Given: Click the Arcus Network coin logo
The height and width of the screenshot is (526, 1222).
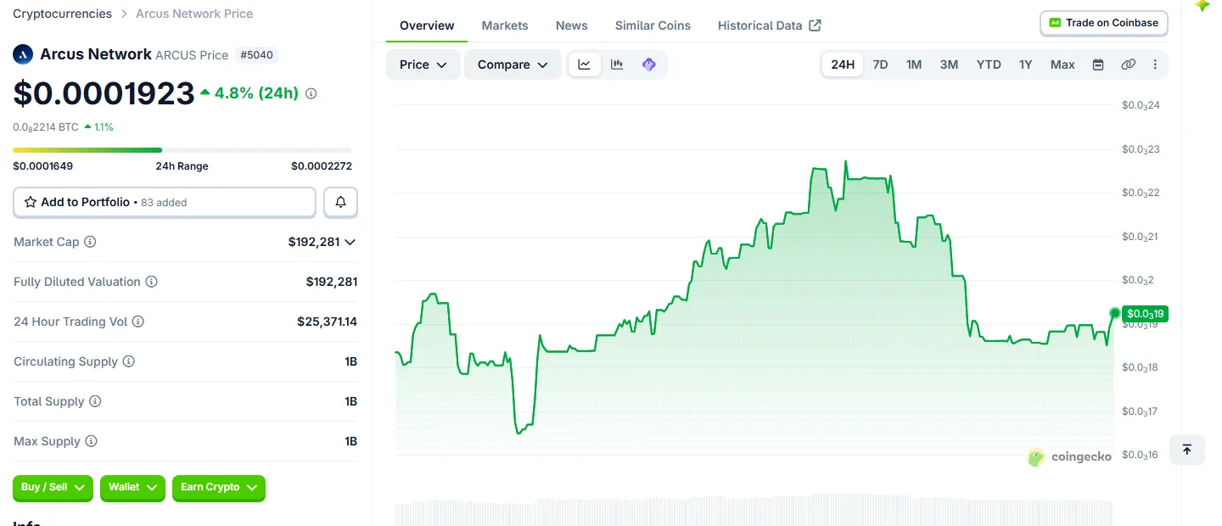Looking at the screenshot, I should tap(23, 54).
